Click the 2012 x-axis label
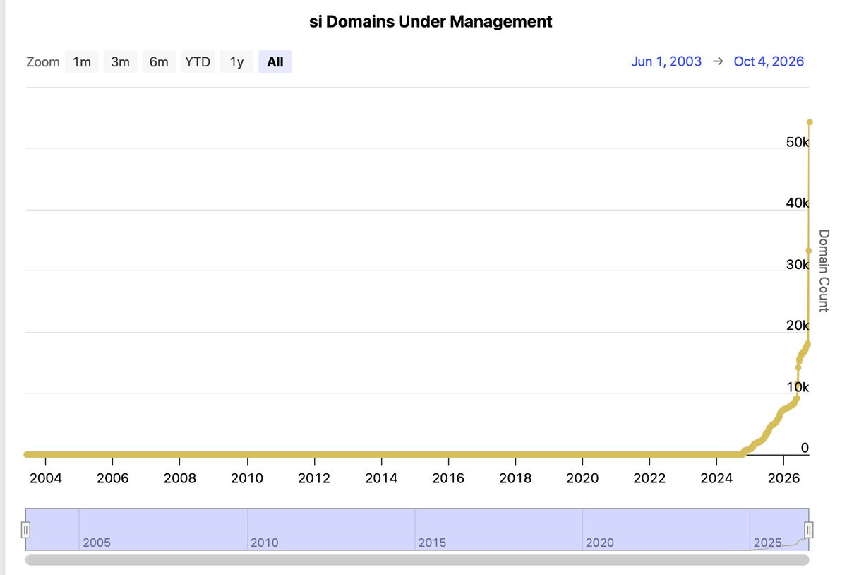The image size is (847, 575). pos(314,478)
